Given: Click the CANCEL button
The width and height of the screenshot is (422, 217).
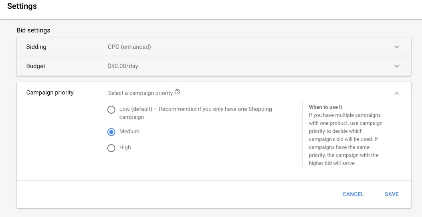Looking at the screenshot, I should (x=353, y=194).
